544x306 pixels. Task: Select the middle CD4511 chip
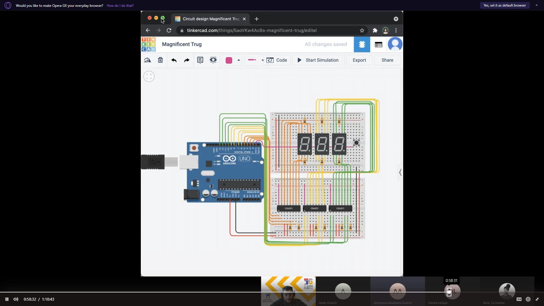(x=314, y=209)
